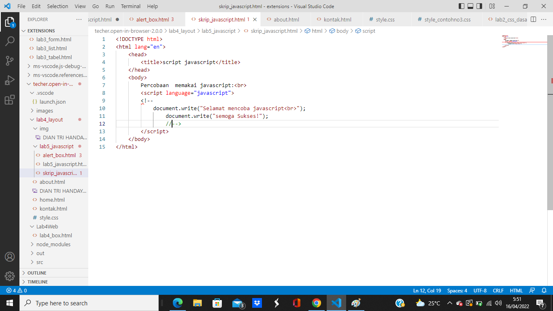
Task: Open the Manage gear icon
Action: tap(10, 276)
